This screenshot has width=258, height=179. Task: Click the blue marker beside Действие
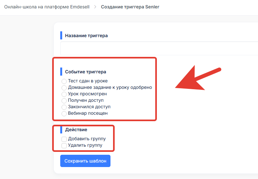tap(61, 130)
